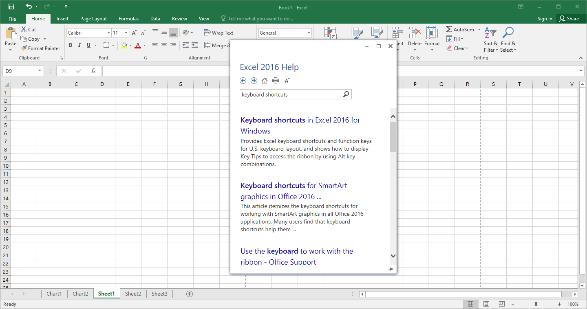Toggle Italic formatting
This screenshot has height=309, width=587.
79,45
